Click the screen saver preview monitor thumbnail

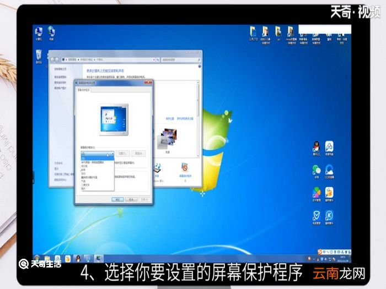pyautogui.click(x=114, y=119)
